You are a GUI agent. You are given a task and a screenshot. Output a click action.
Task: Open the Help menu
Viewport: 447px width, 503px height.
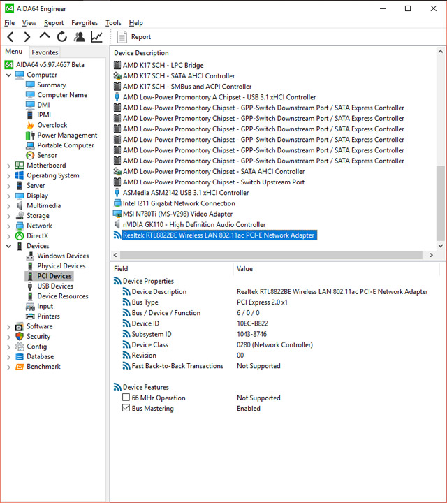pos(135,23)
